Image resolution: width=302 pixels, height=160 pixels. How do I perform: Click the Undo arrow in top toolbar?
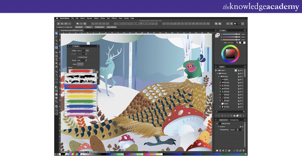(77, 23)
